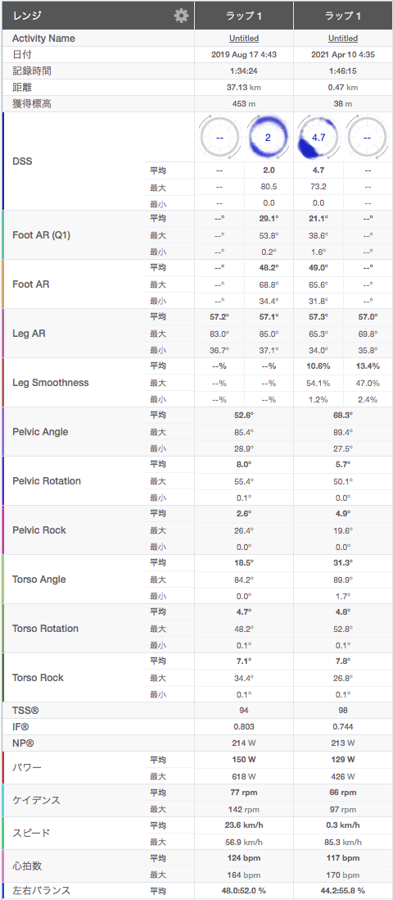Select the ラップ1 header above the 2021 activity
The height and width of the screenshot is (900, 393).
(343, 16)
